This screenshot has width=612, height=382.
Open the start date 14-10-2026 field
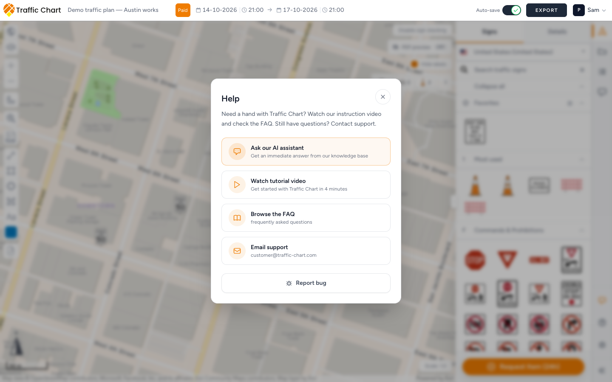coord(216,10)
